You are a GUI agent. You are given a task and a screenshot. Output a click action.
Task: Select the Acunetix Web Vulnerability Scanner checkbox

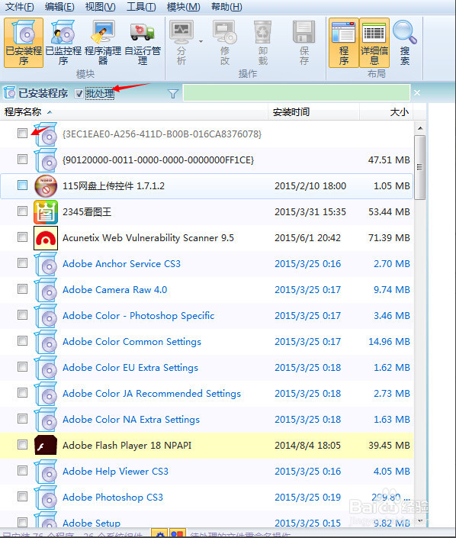coord(22,237)
